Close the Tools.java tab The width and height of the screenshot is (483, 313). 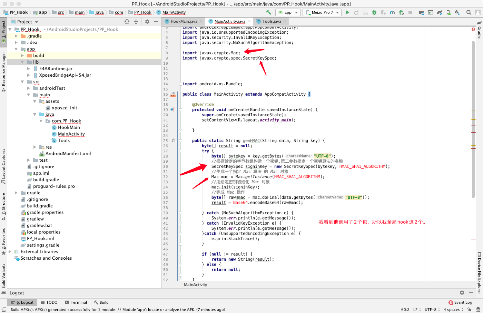point(285,21)
